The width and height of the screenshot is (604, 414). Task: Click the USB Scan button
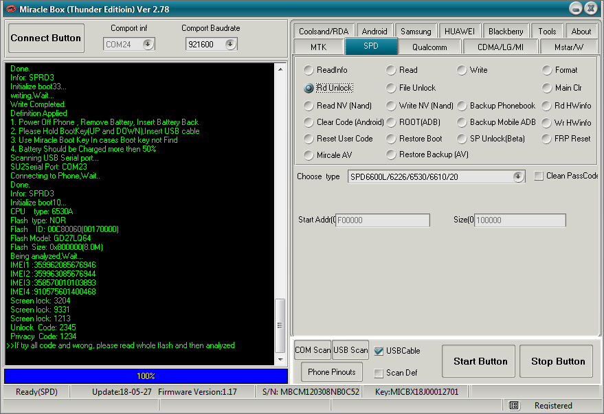pos(350,350)
